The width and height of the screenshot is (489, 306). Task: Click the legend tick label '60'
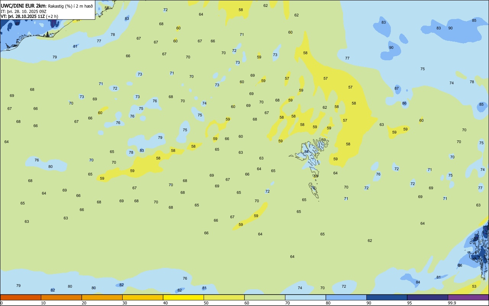click(247, 303)
